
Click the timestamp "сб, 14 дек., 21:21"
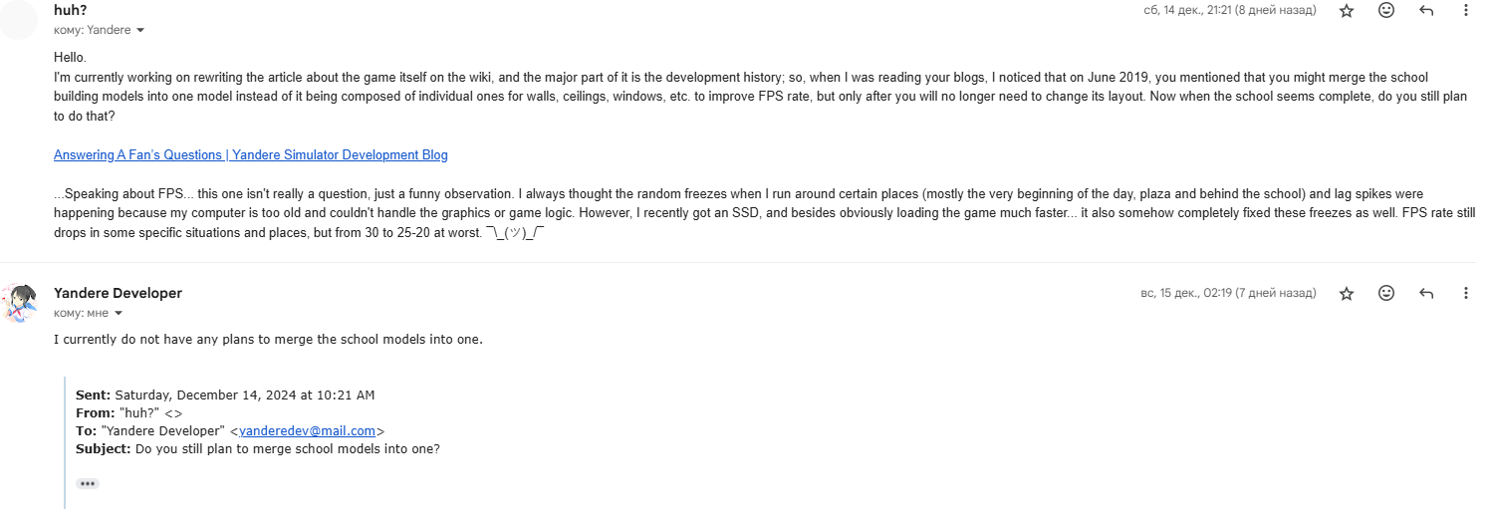pyautogui.click(x=1230, y=10)
